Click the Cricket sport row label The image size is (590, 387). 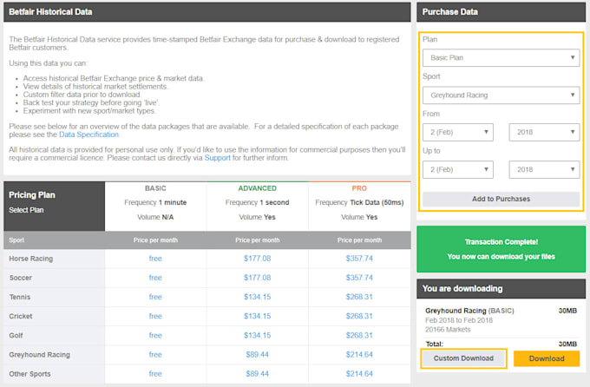click(21, 316)
